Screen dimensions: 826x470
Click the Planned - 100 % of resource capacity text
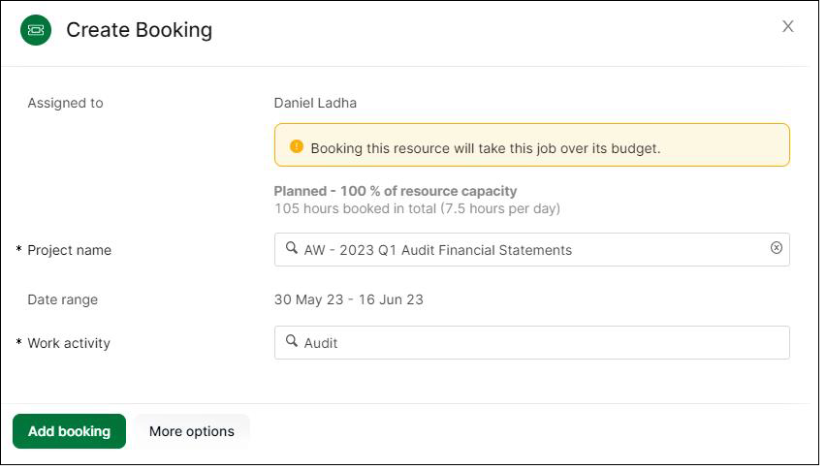click(396, 191)
